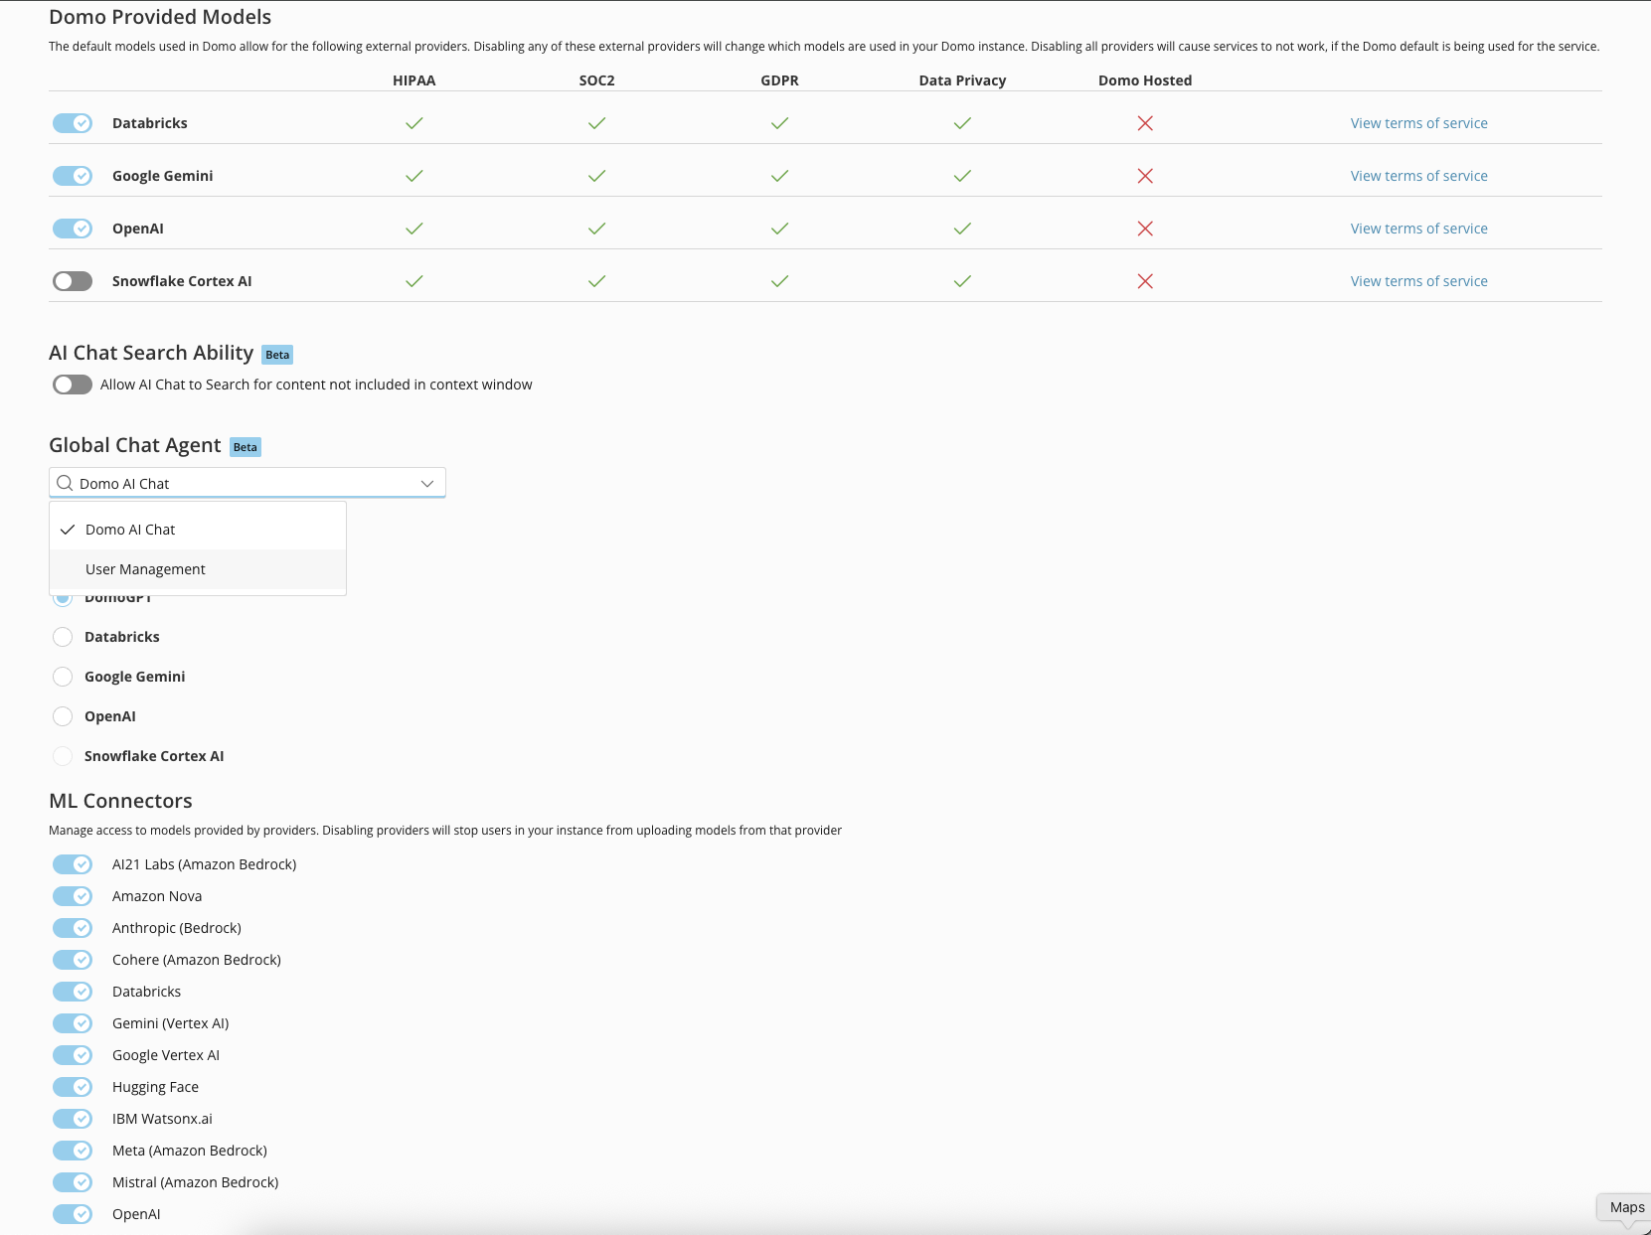Click Snowflake Cortex AI GDPR checkmark

tap(780, 281)
